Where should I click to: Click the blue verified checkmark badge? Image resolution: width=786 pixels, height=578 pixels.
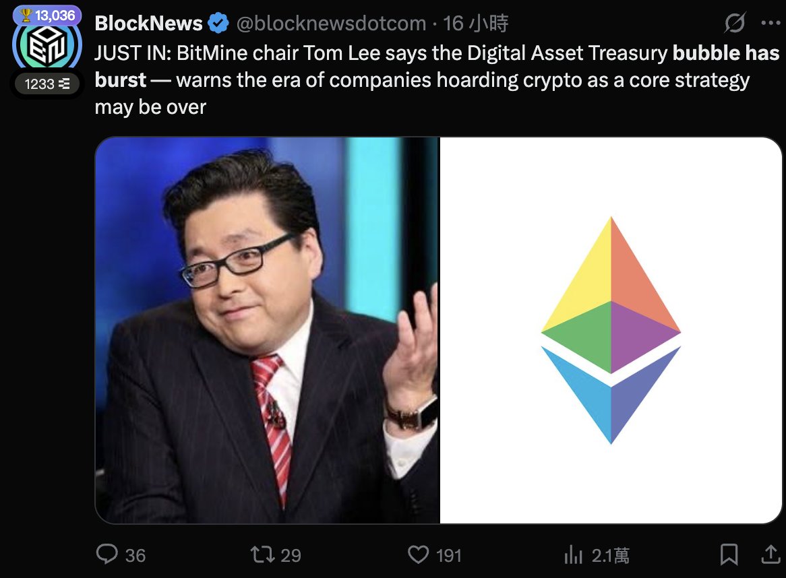218,24
